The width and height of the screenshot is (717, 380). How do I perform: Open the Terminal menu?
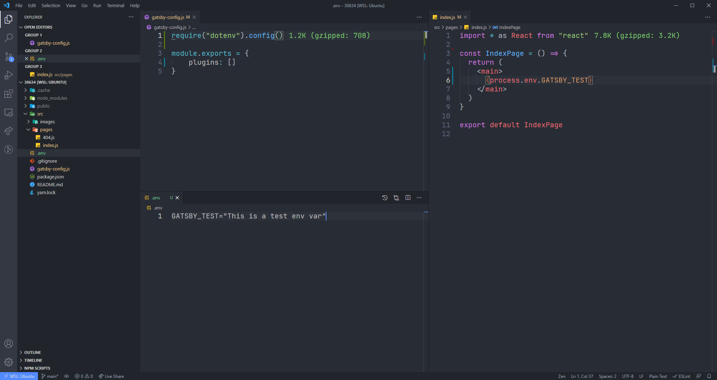[115, 5]
